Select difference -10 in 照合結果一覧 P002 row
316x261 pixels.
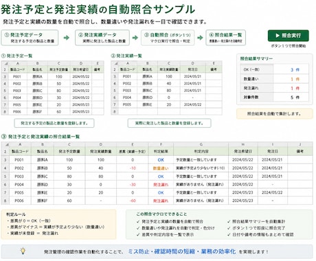(133, 168)
